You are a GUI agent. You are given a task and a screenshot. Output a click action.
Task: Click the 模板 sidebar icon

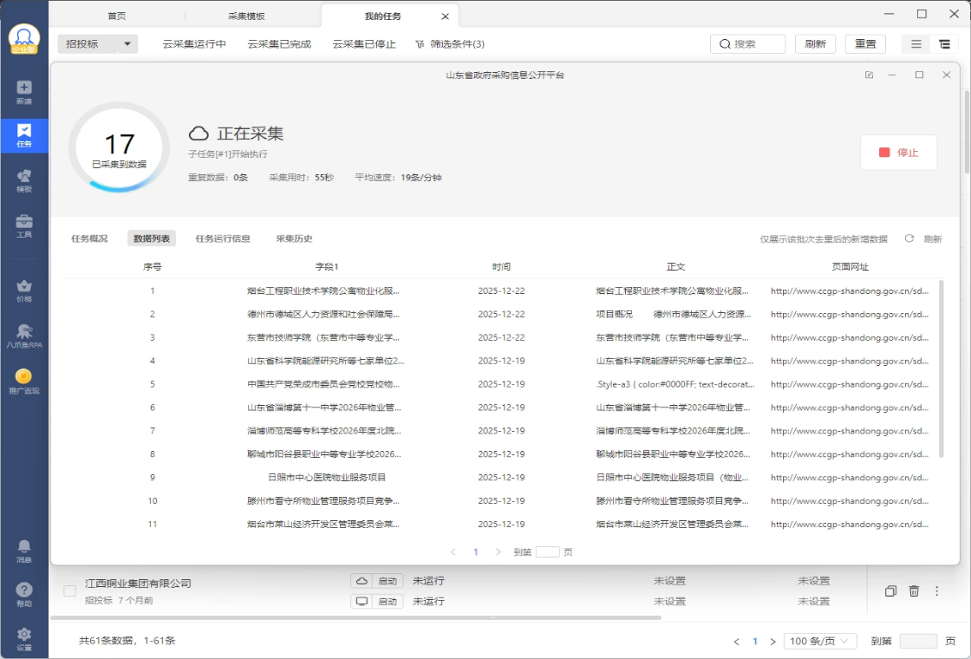[24, 180]
